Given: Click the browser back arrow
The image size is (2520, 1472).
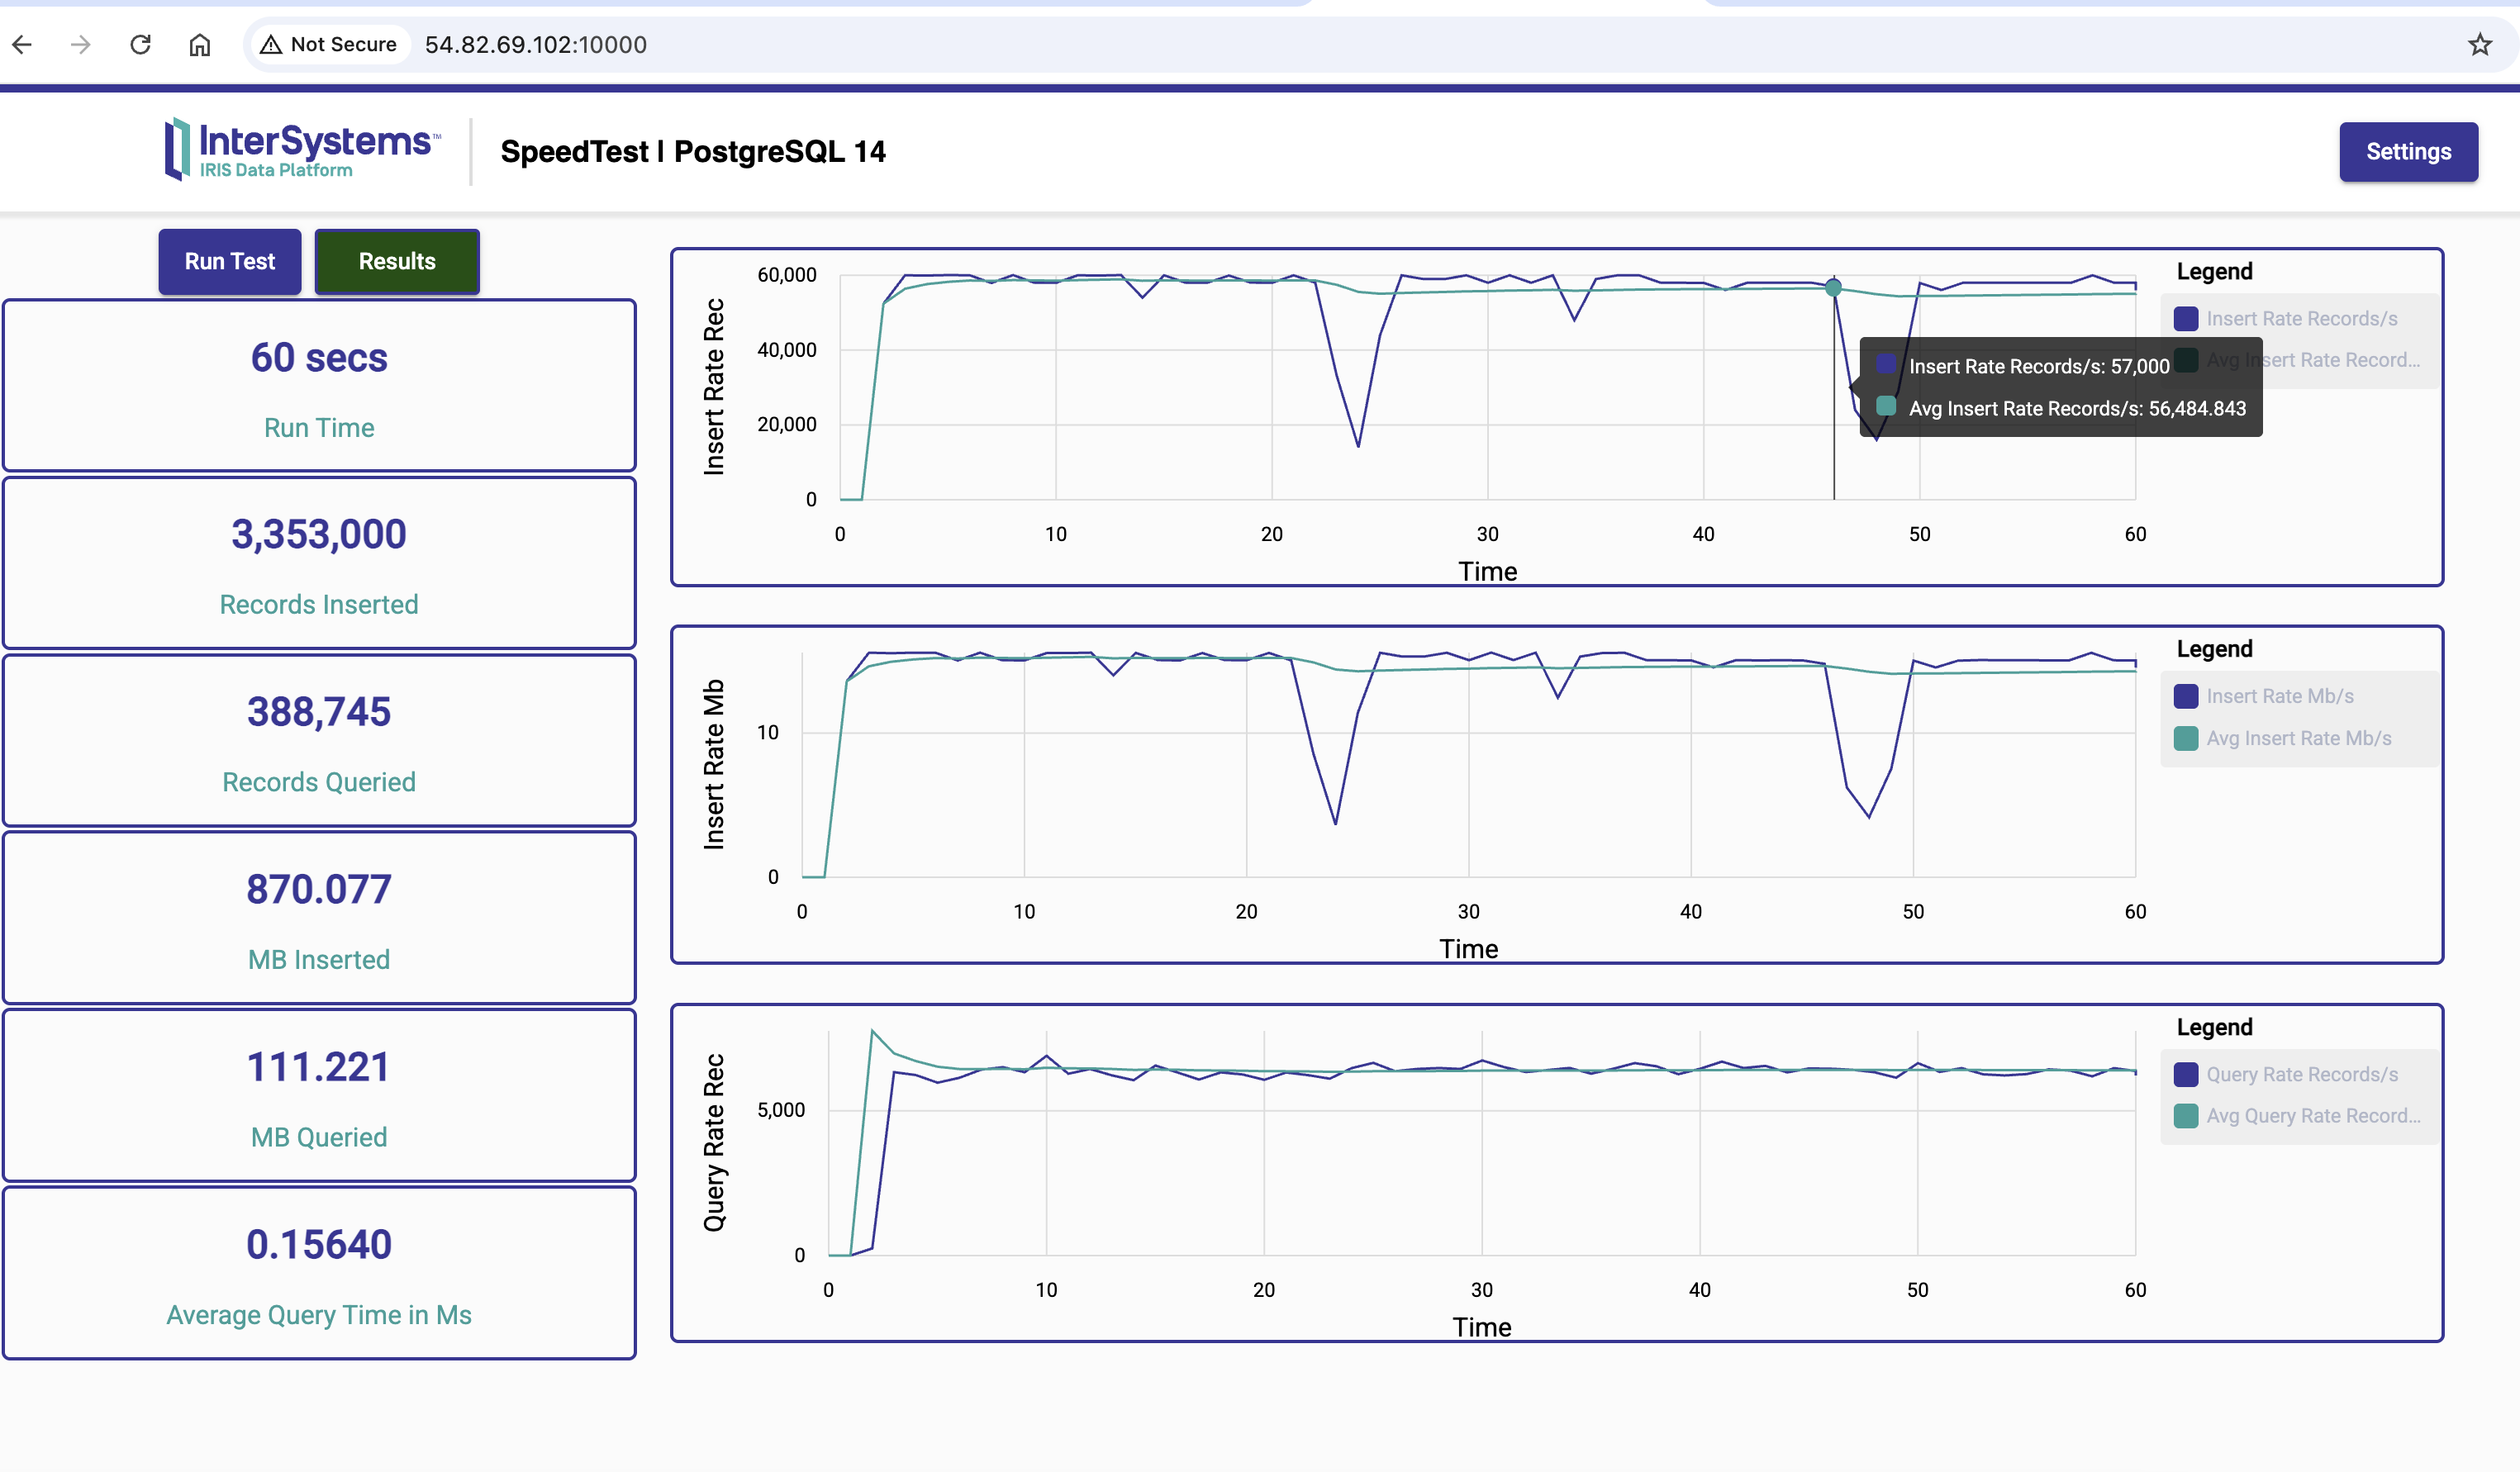Looking at the screenshot, I should (22, 44).
